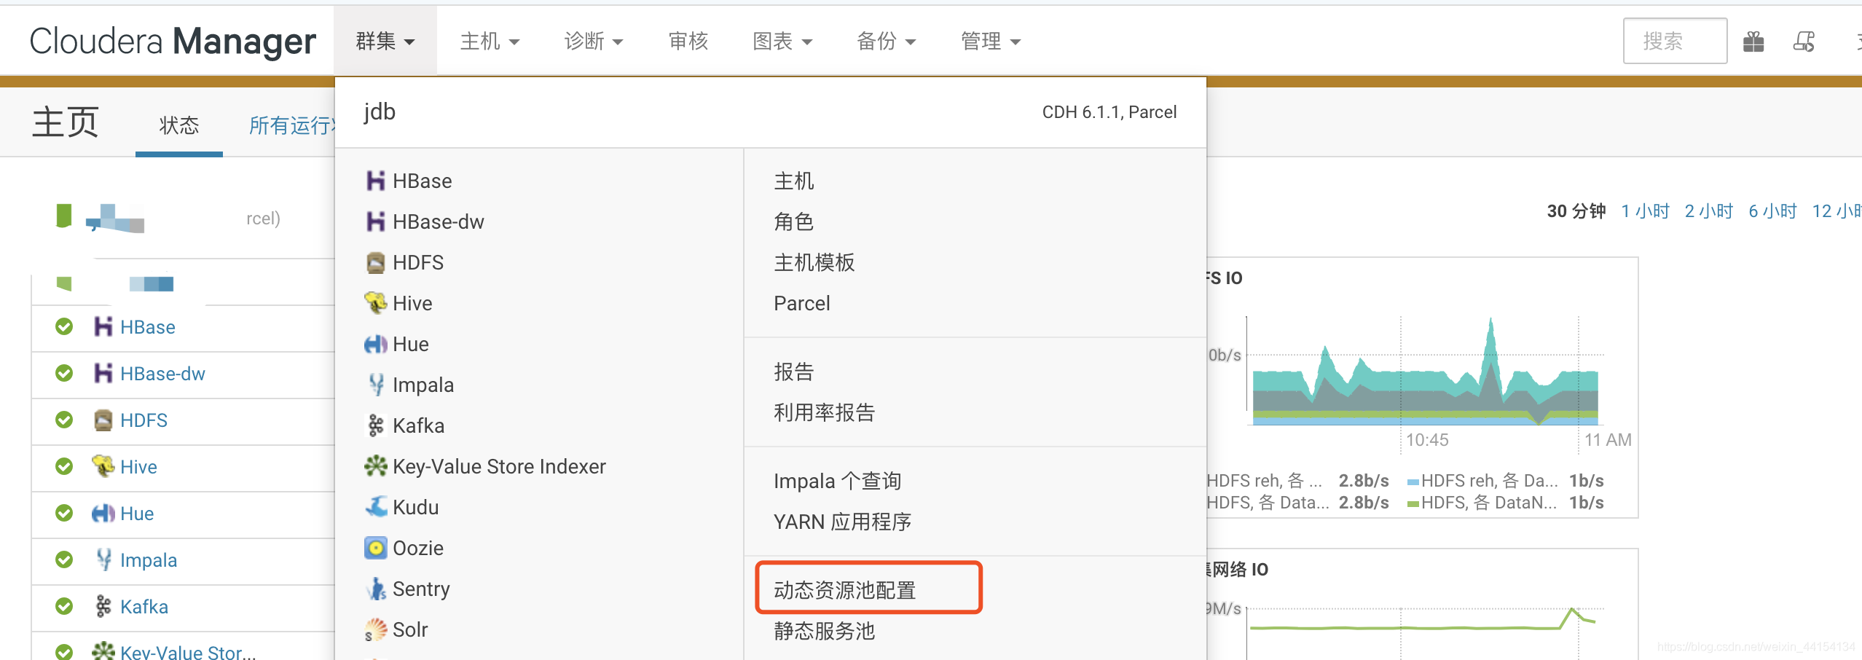1862x660 pixels.
Task: Click Key-Value Store Indexer icon in dropdown
Action: point(376,466)
